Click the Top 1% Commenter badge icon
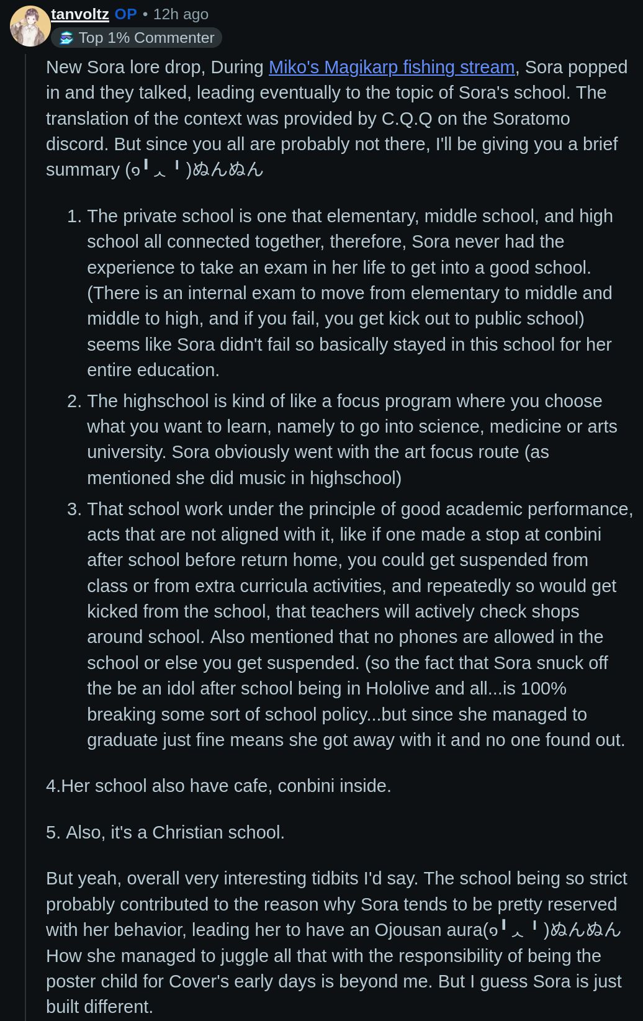This screenshot has height=1021, width=643. tap(66, 38)
